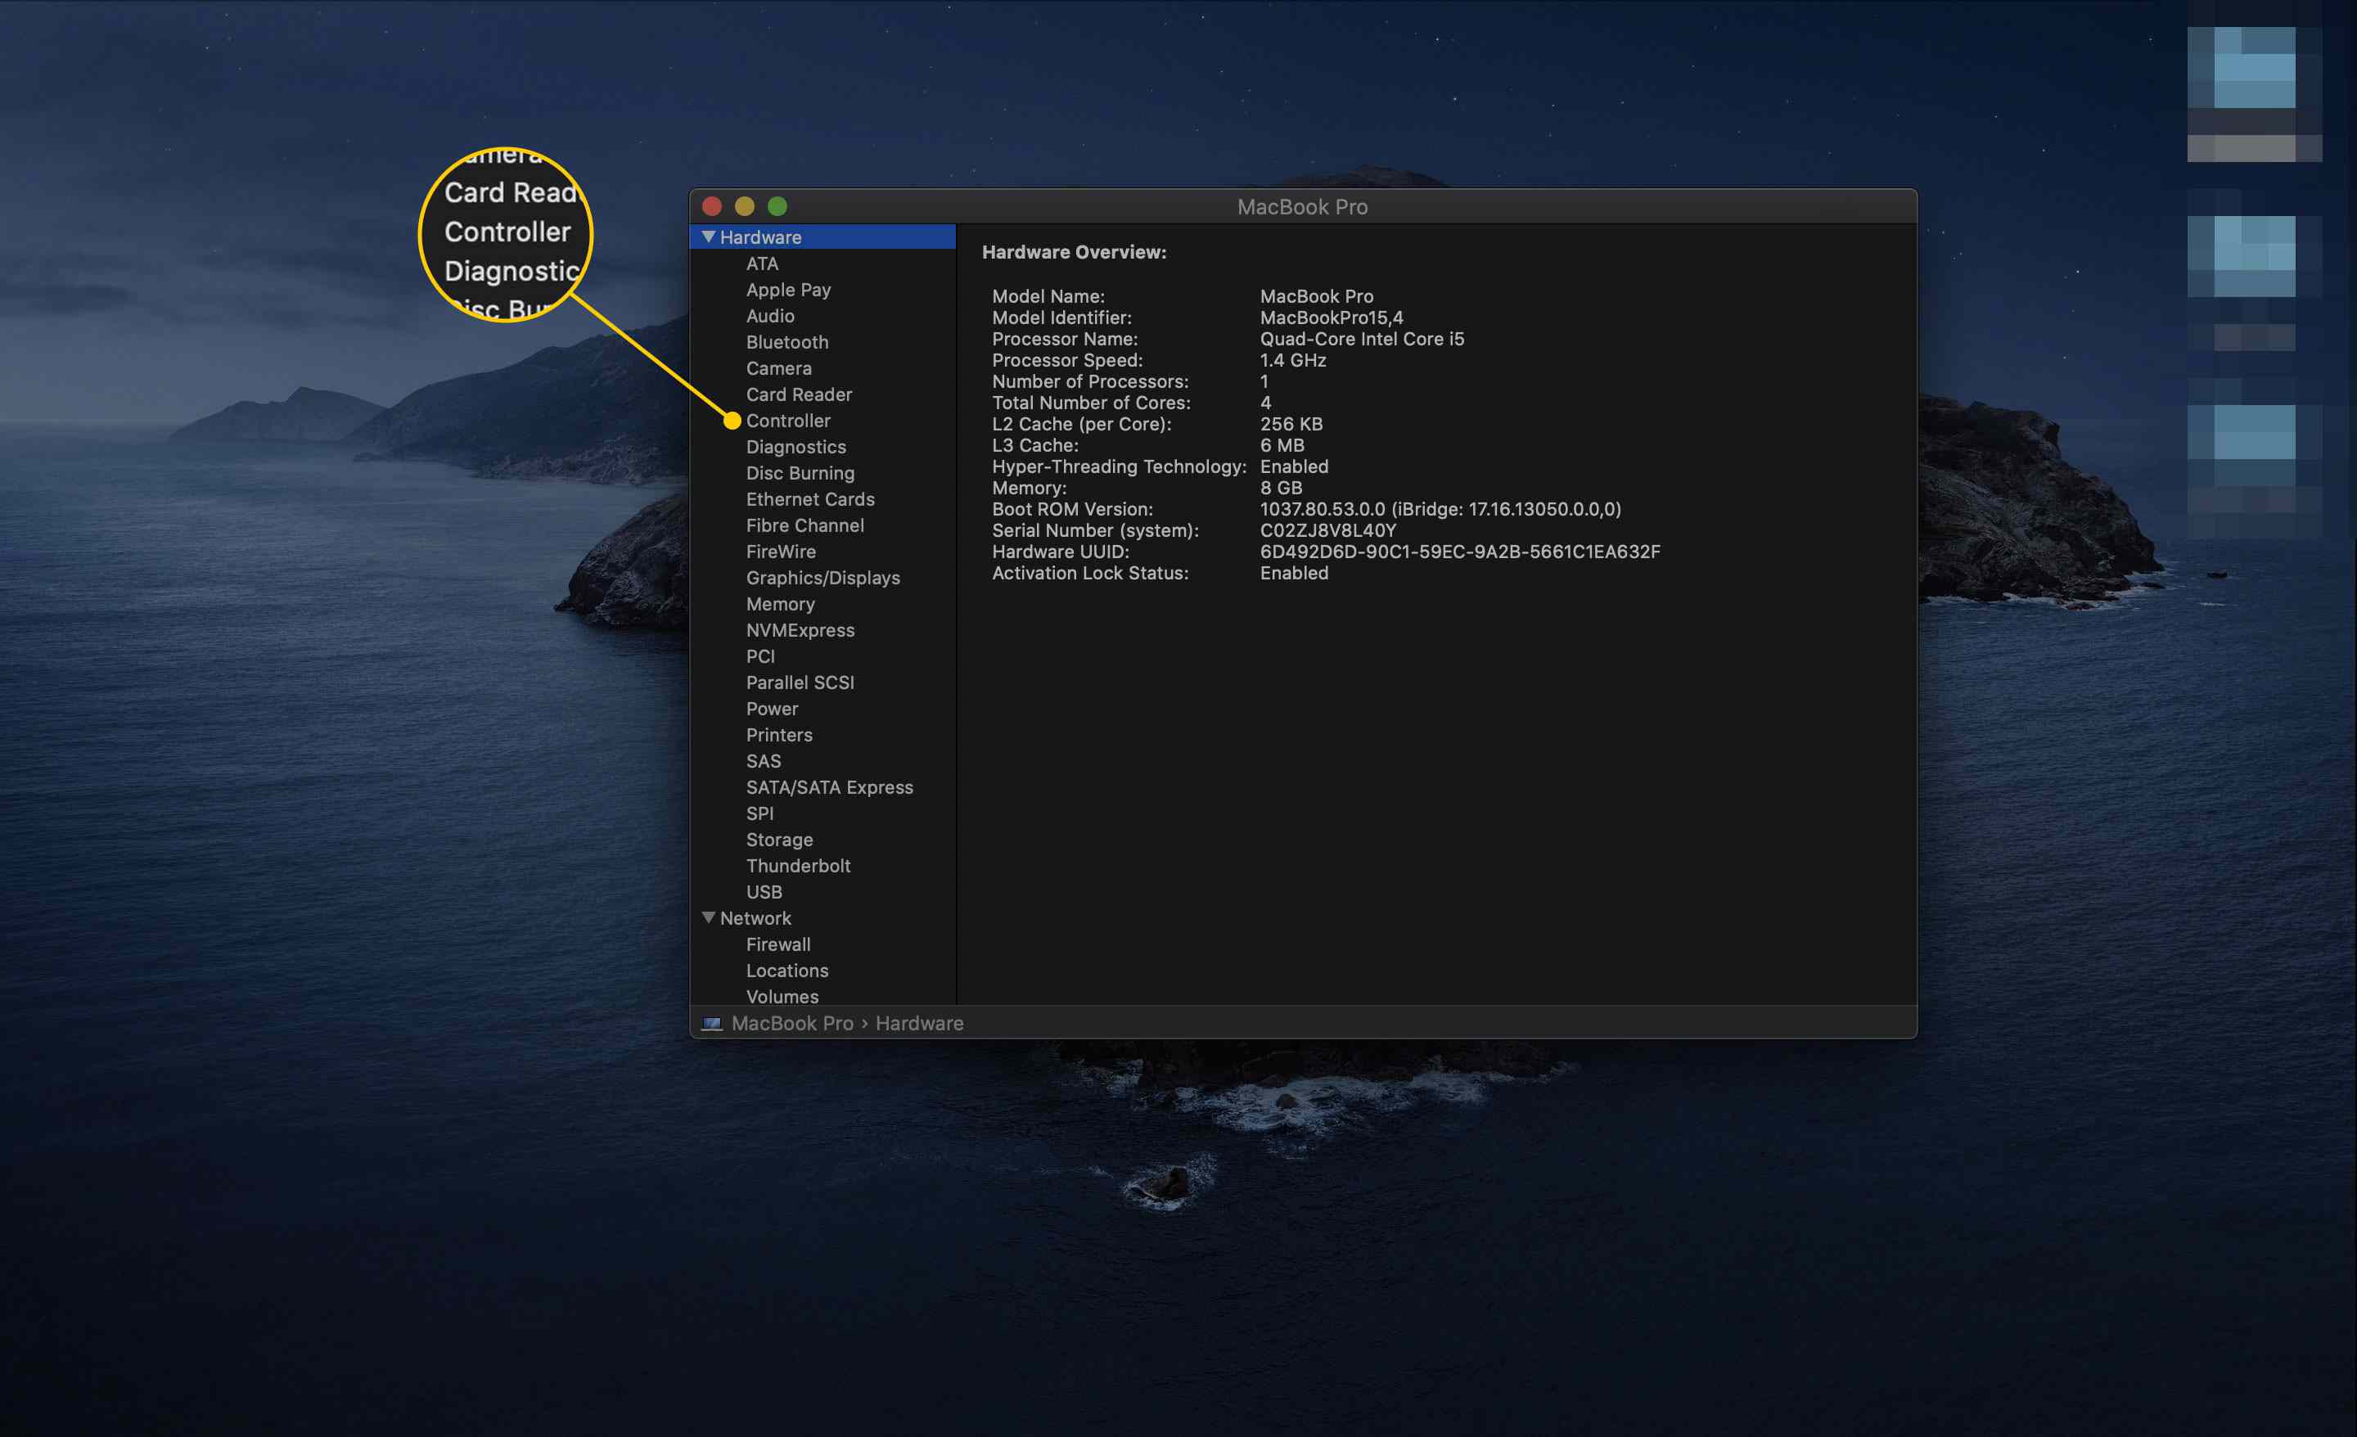The image size is (2357, 1437).
Task: Open Card Reader details
Action: coord(799,394)
